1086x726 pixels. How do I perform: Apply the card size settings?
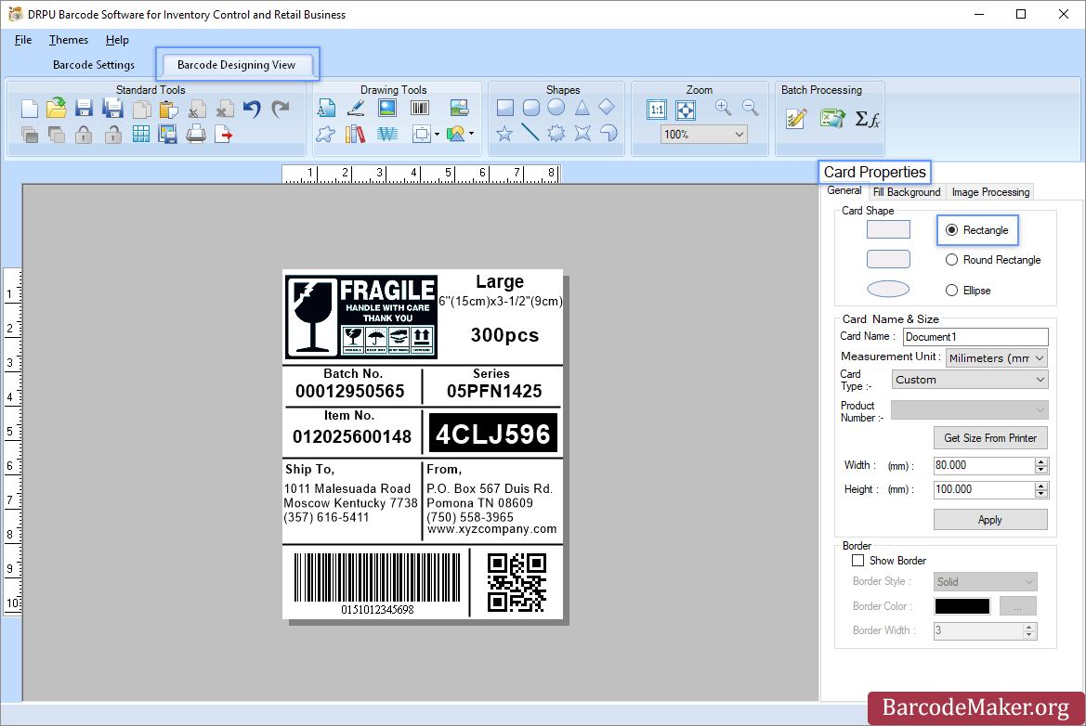[990, 520]
